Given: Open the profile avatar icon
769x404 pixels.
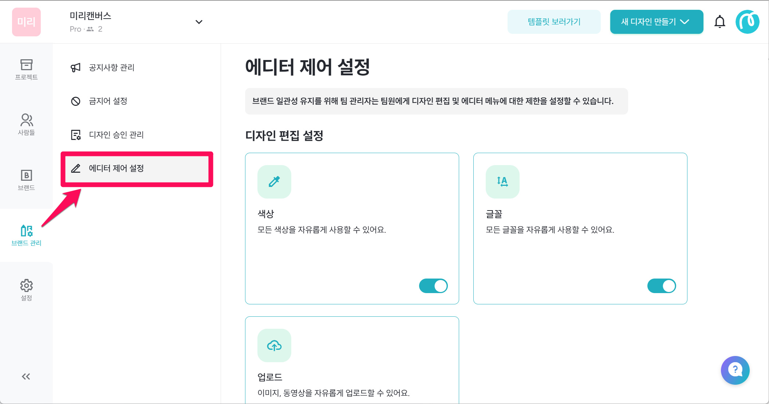Looking at the screenshot, I should [747, 22].
